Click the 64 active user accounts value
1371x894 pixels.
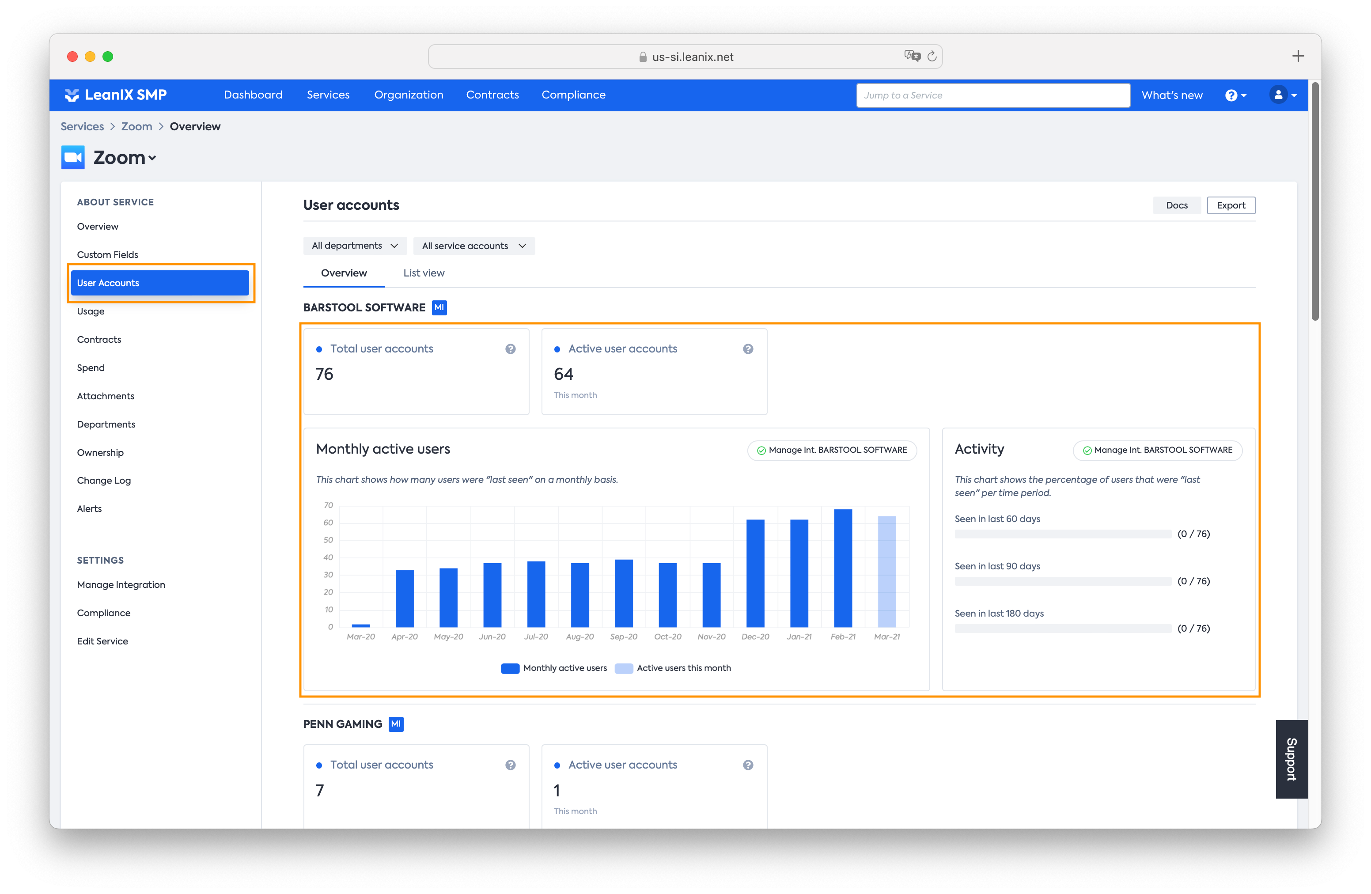(564, 375)
